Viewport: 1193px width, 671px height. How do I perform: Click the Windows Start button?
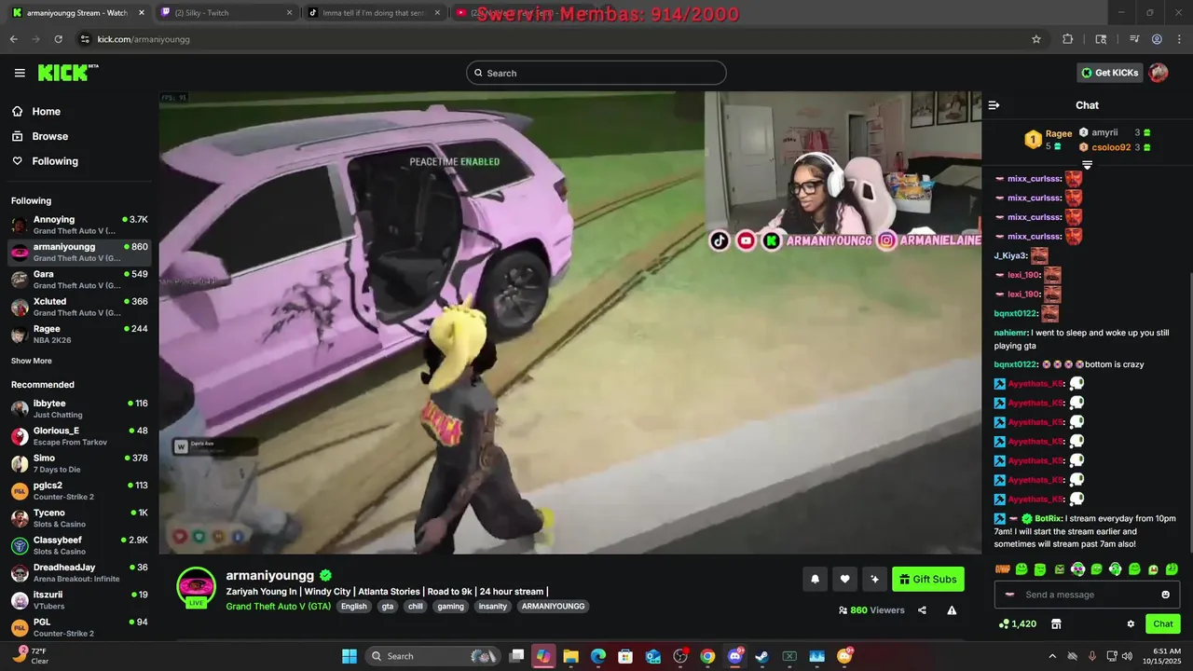coord(350,656)
